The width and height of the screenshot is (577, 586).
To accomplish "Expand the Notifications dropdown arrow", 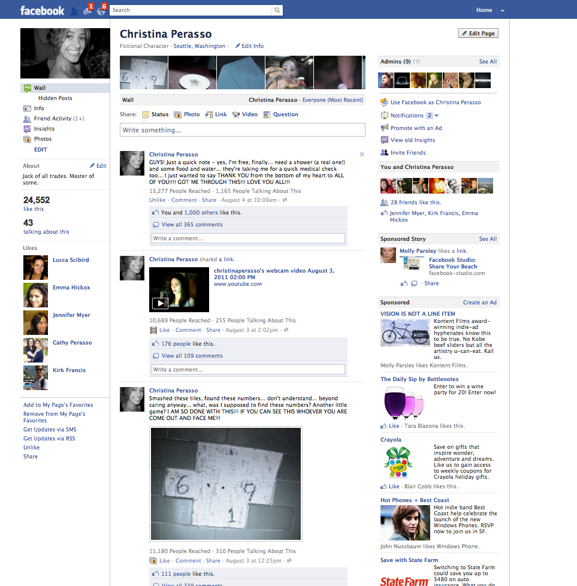I will pyautogui.click(x=436, y=116).
